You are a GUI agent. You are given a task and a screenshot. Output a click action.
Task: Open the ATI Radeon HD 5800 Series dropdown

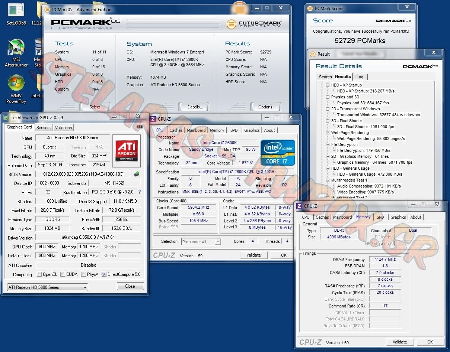click(48, 287)
